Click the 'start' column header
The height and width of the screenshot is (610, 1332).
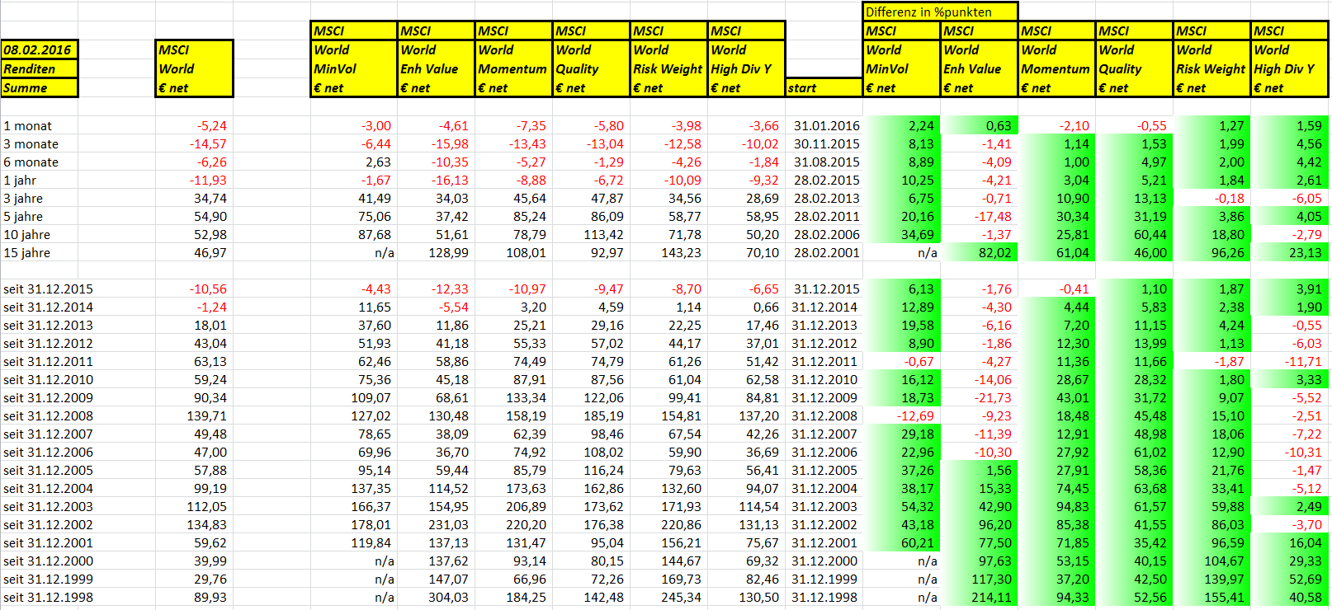coord(824,87)
